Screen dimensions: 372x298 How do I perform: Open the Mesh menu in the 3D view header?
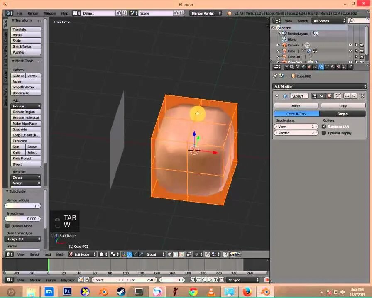pyautogui.click(x=60, y=254)
